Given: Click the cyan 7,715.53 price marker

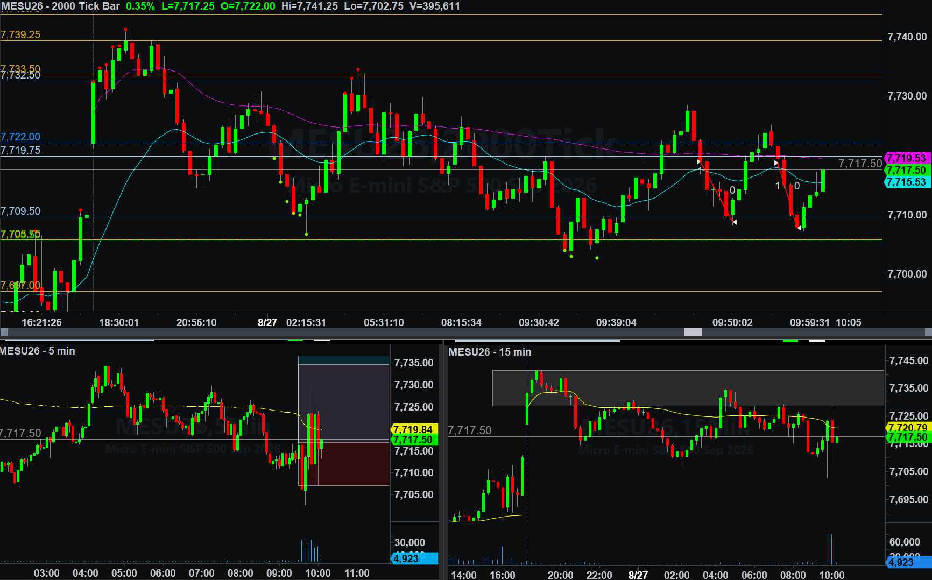Looking at the screenshot, I should click(x=908, y=182).
